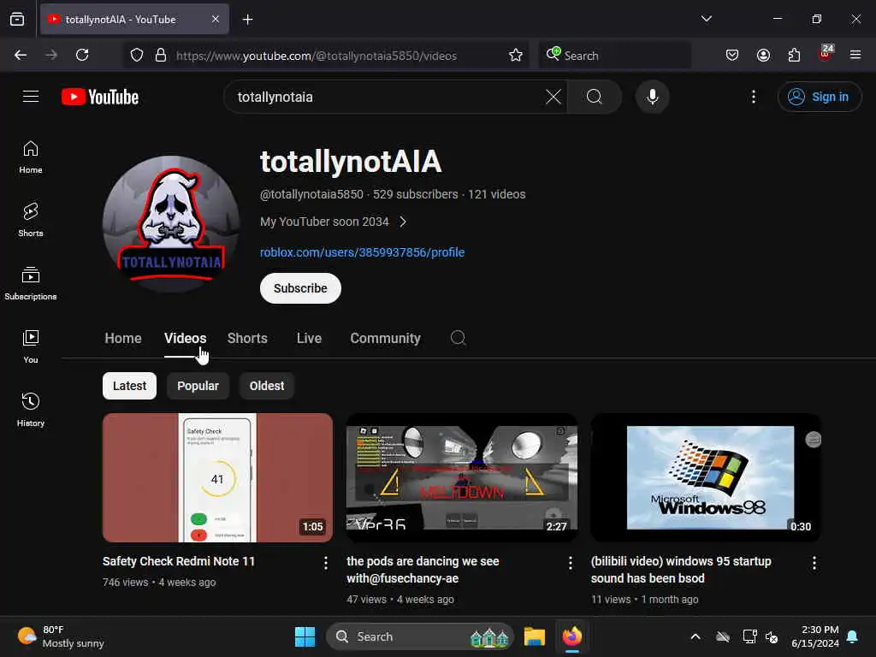List all tabs dropdown arrow
Viewport: 876px width, 657px height.
point(706,19)
